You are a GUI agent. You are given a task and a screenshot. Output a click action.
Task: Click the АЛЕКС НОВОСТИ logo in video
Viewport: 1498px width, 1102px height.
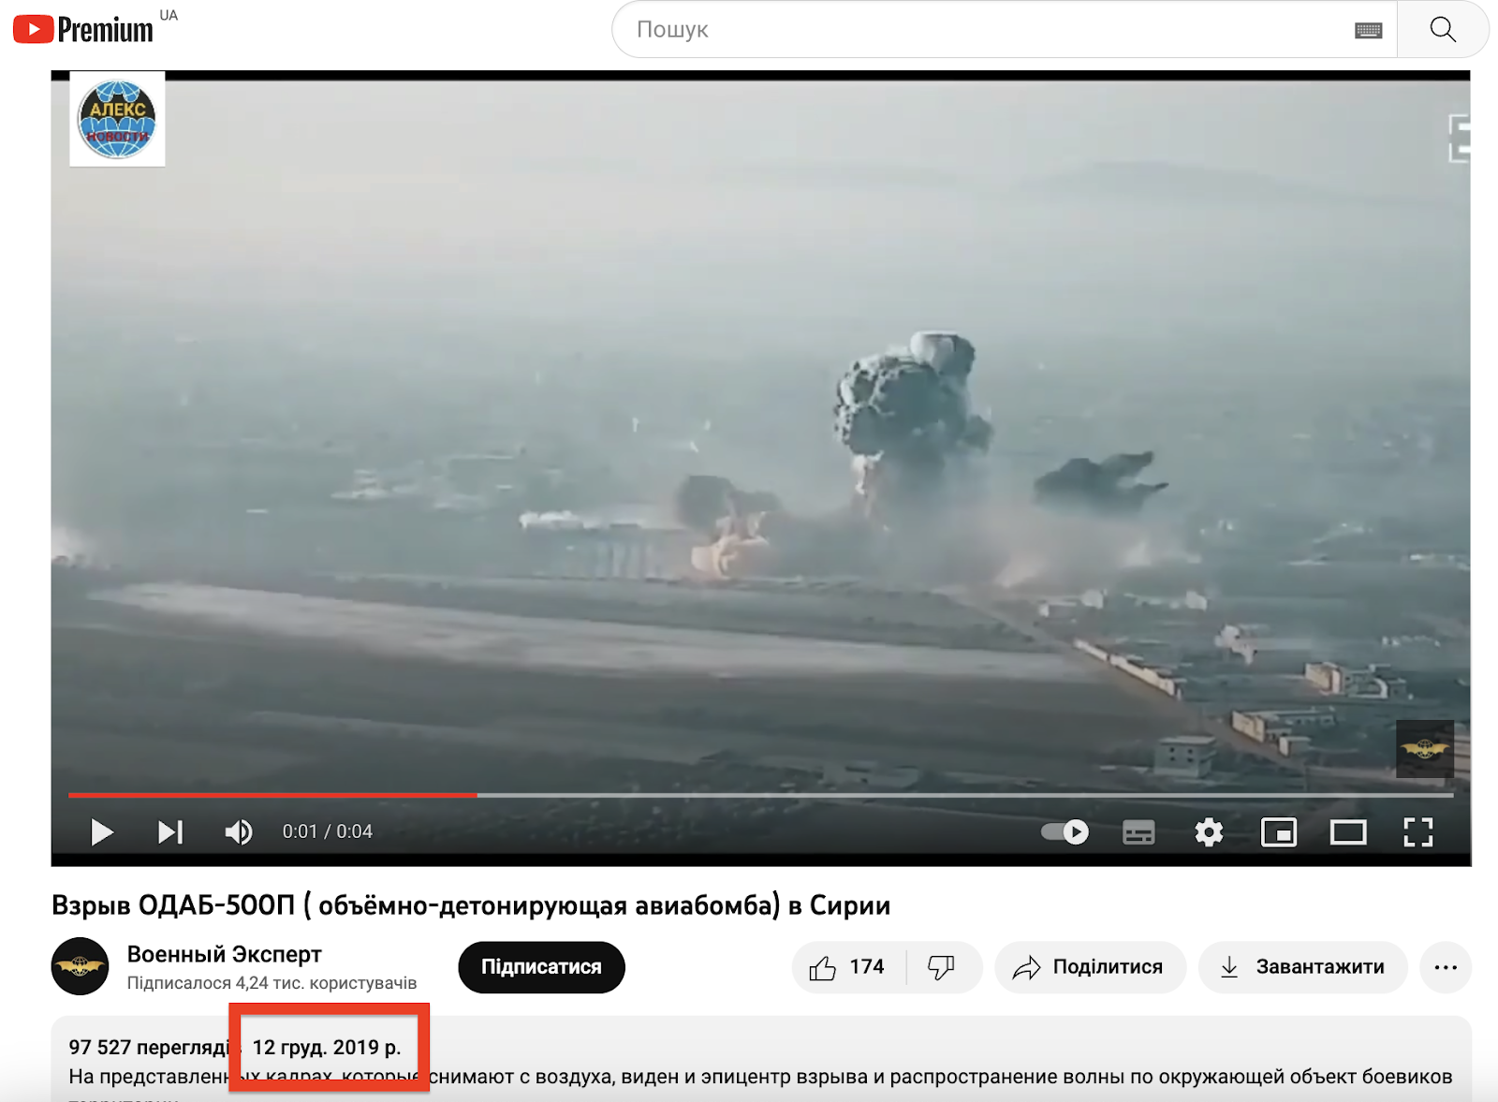tap(118, 119)
